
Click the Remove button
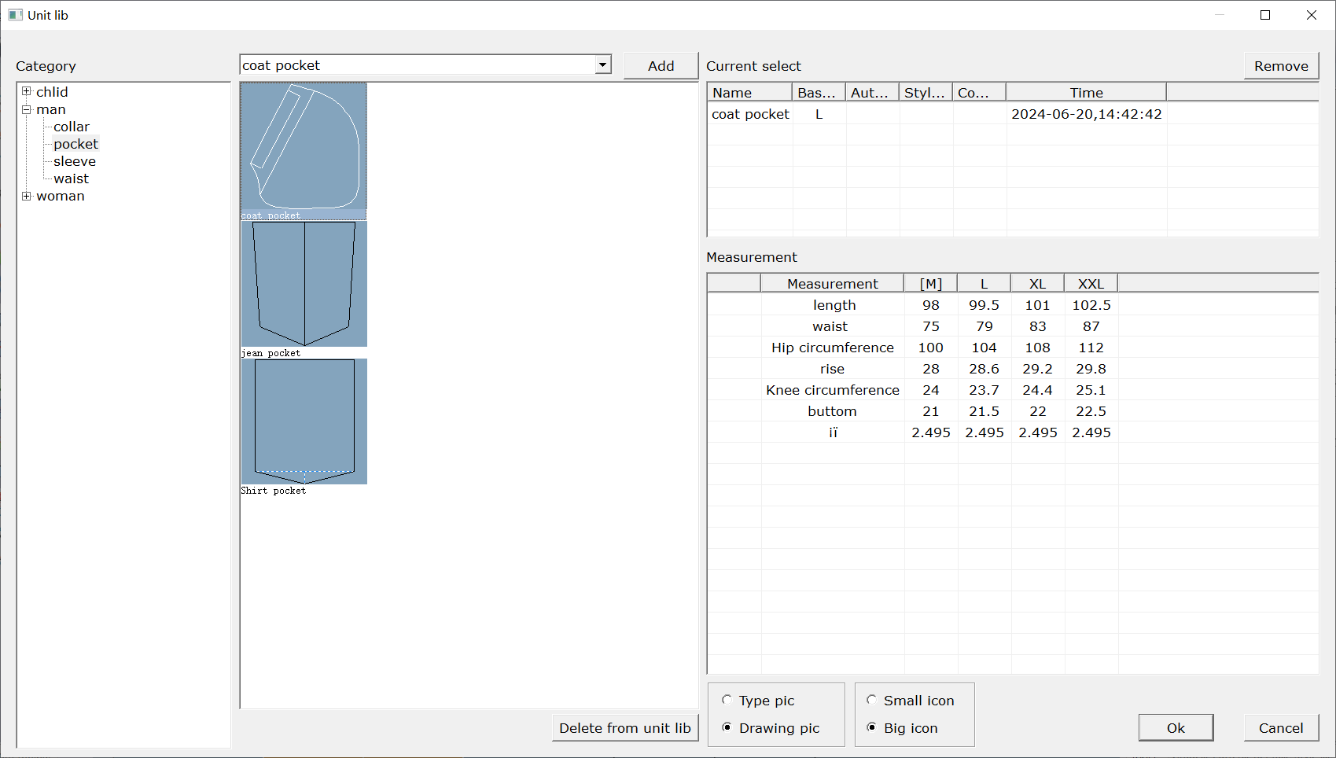pos(1281,66)
